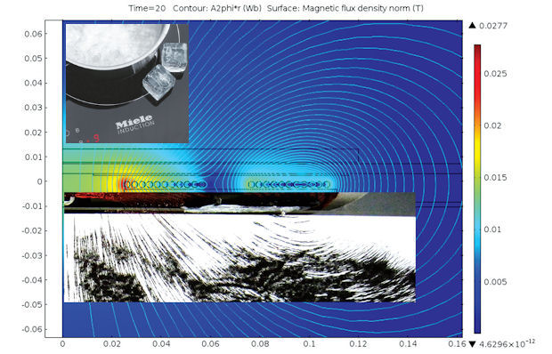Click the x-axis label 0.12
This screenshot has height=354, width=552.
click(x=359, y=344)
